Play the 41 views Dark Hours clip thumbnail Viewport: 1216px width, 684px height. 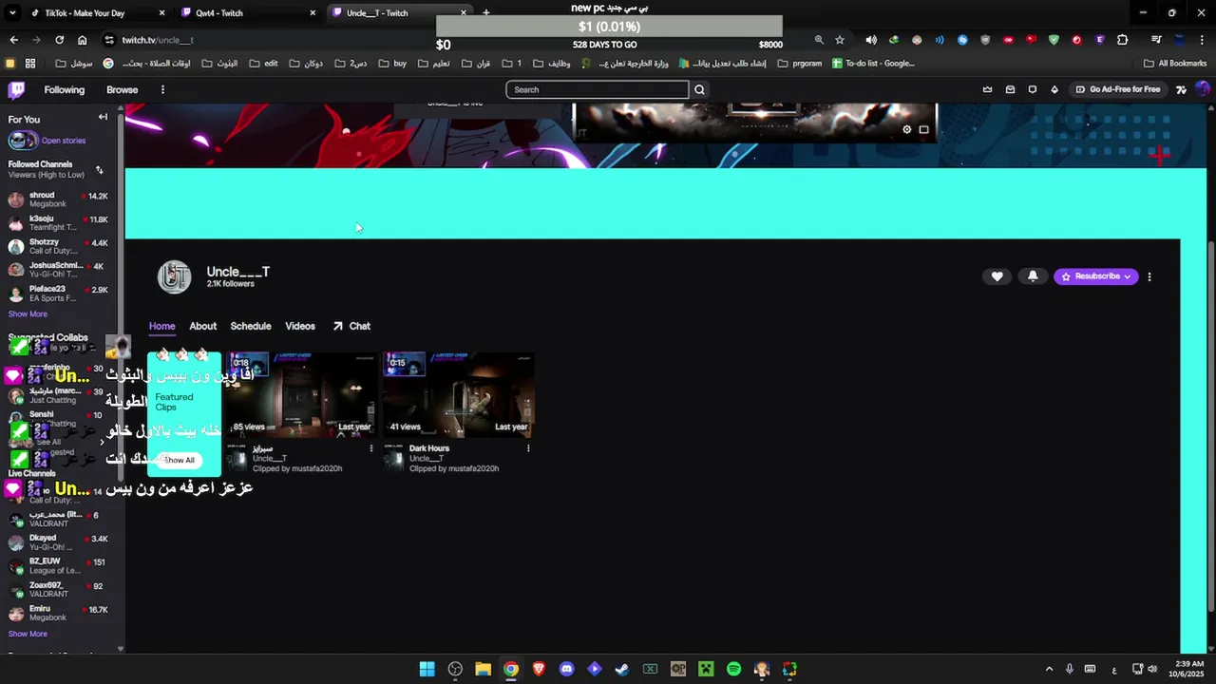coord(459,394)
